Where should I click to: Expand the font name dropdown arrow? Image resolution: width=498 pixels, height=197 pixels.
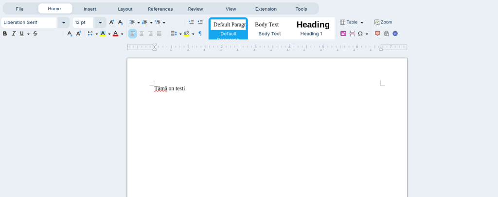(x=64, y=22)
